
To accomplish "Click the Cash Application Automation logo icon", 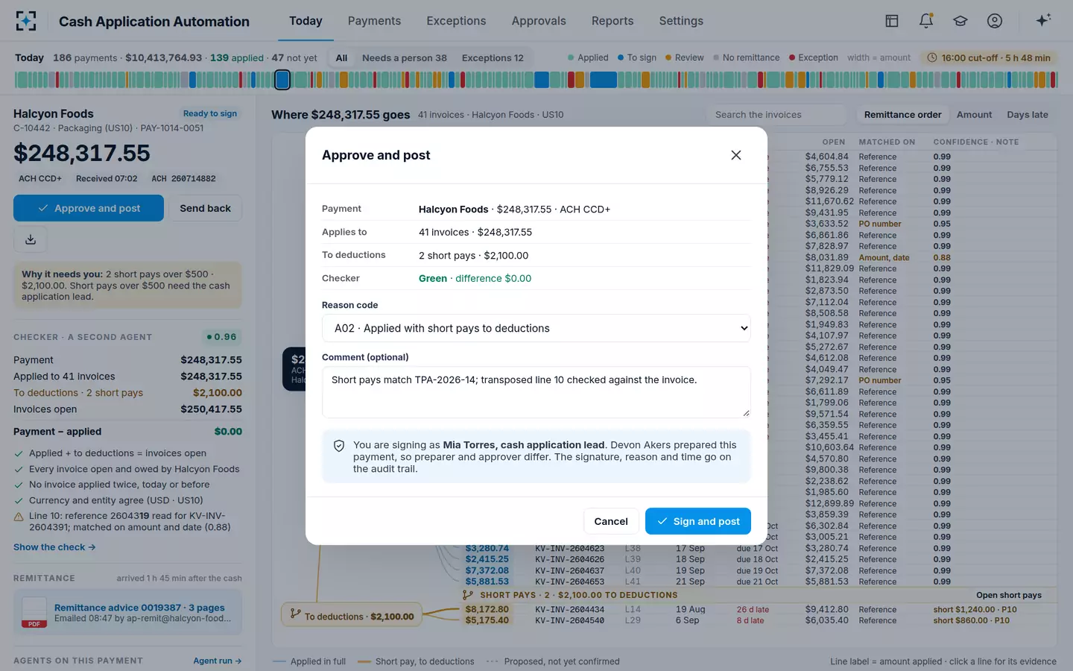I will point(26,21).
